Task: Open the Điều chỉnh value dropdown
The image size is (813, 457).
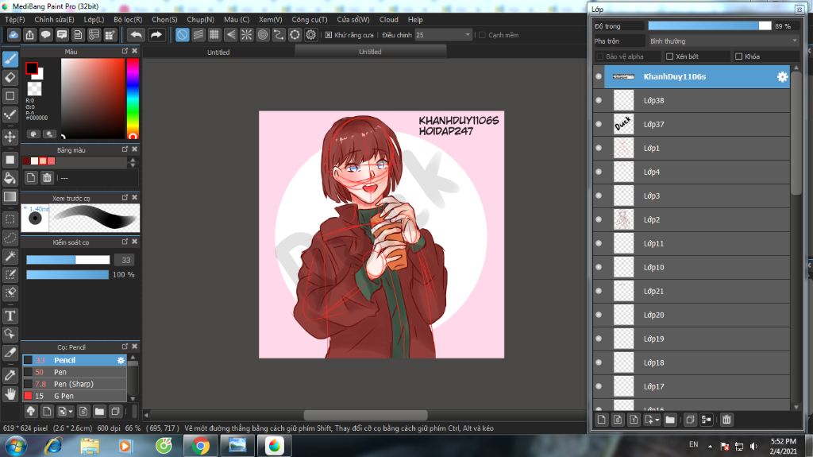Action: point(443,35)
